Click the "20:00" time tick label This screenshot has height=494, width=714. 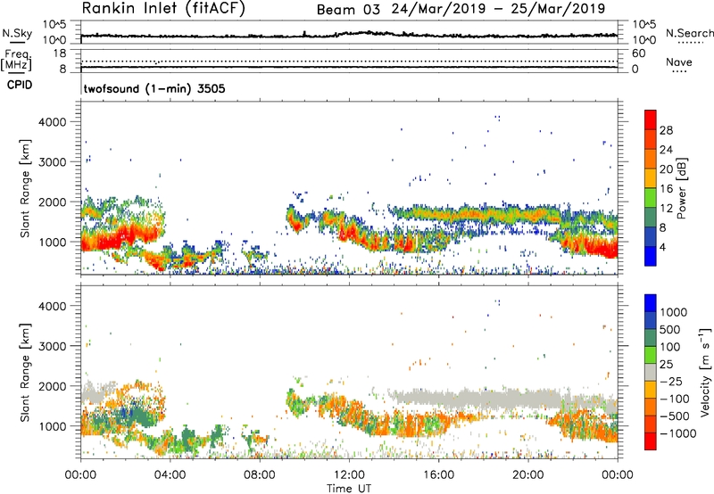(528, 475)
